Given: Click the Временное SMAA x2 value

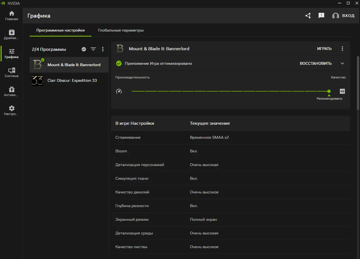Looking at the screenshot, I should [209, 137].
